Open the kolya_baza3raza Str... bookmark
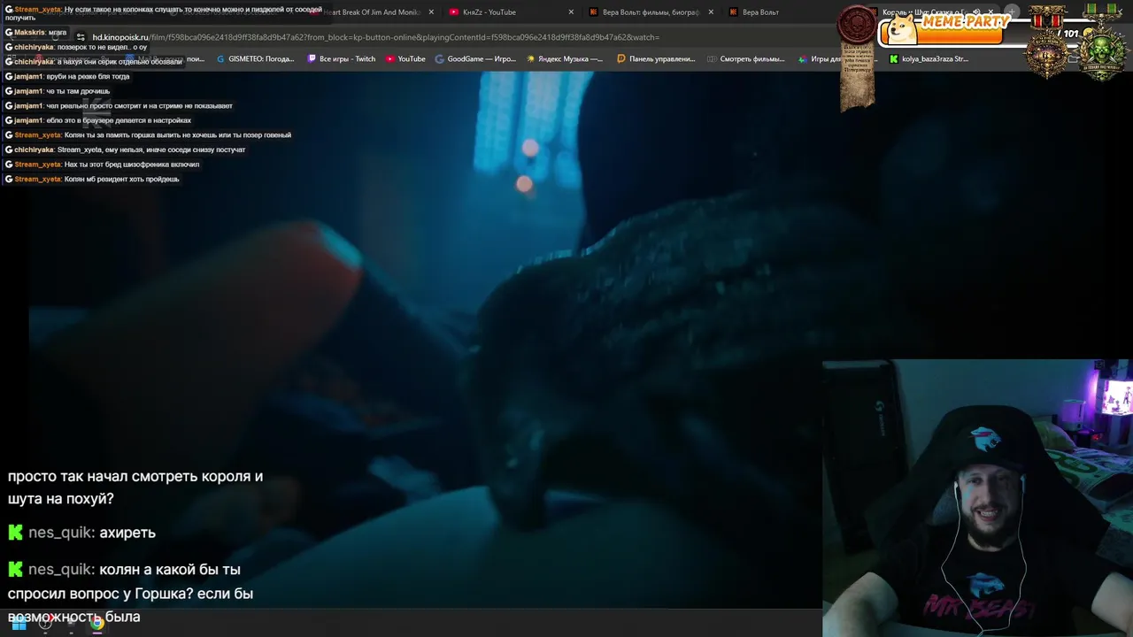 pos(929,59)
